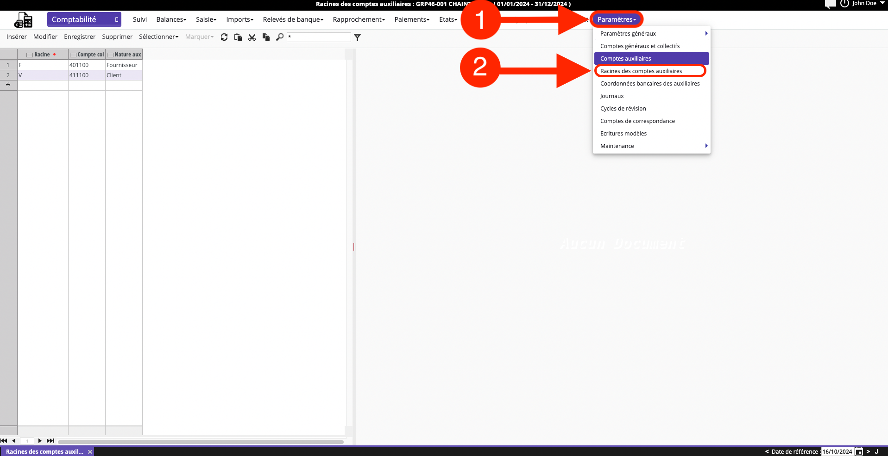Select Comptes généraux et collectifs

tap(651, 46)
